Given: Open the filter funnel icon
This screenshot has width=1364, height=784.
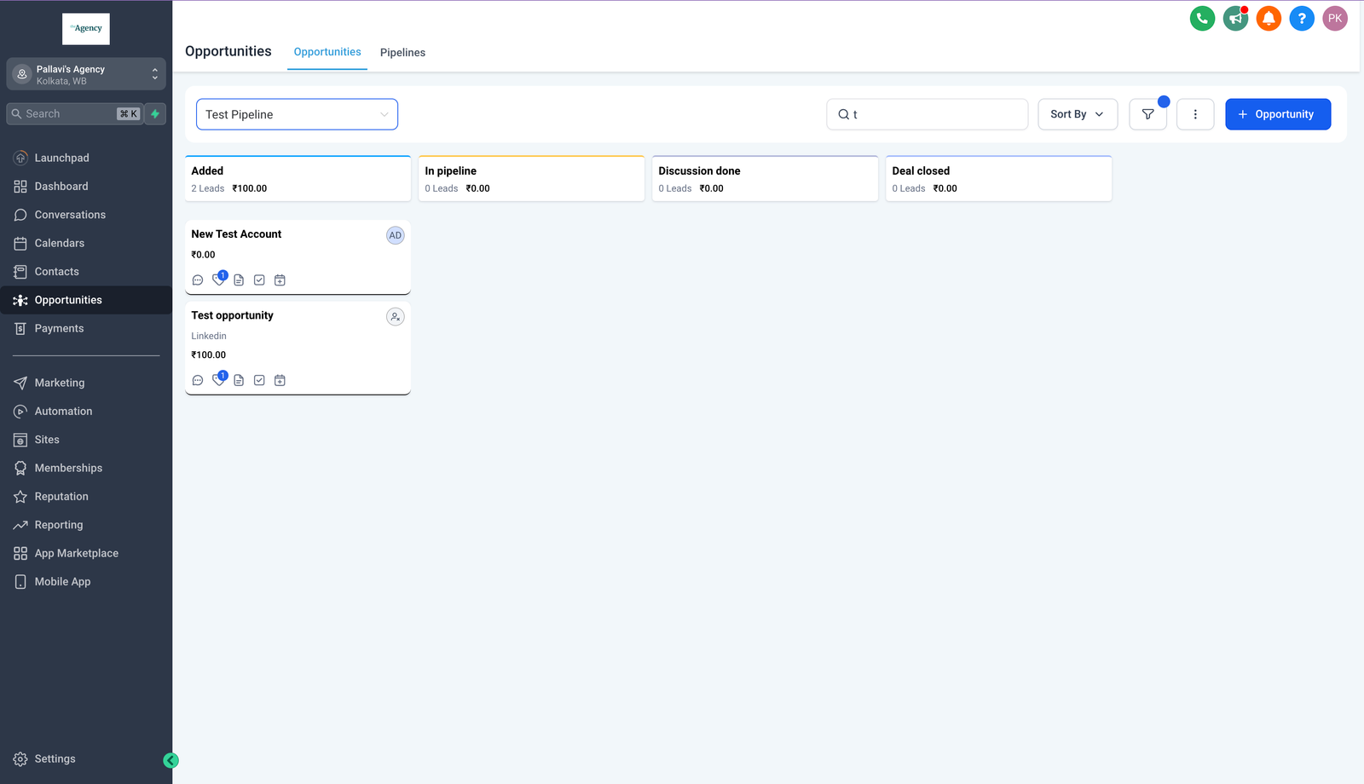Looking at the screenshot, I should (x=1147, y=114).
